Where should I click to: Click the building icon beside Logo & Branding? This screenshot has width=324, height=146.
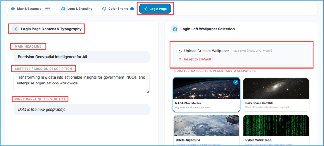pos(63,9)
